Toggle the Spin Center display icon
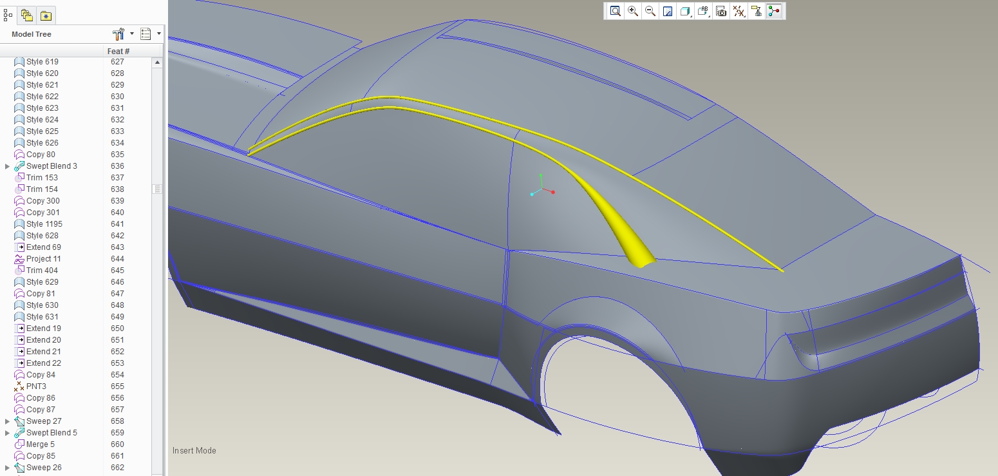The height and width of the screenshot is (476, 998). point(774,11)
